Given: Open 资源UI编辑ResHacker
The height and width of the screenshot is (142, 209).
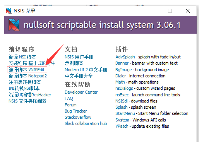Looking at the screenshot, I should [x=30, y=95].
